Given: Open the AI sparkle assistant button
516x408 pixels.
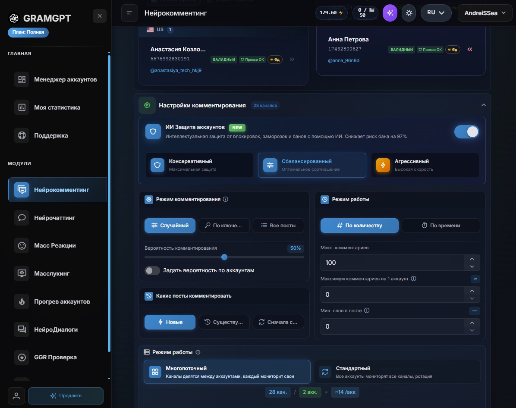Looking at the screenshot, I should pyautogui.click(x=390, y=13).
